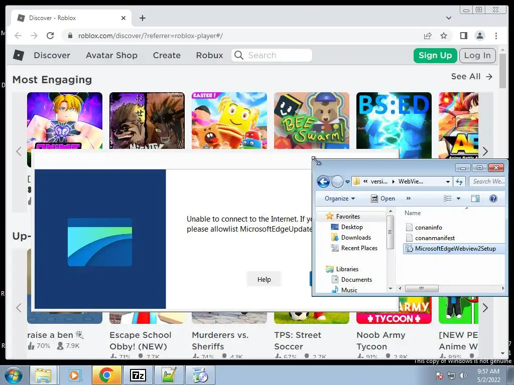Image resolution: width=514 pixels, height=385 pixels.
Task: View site info via the address bar lock icon
Action: click(70, 36)
